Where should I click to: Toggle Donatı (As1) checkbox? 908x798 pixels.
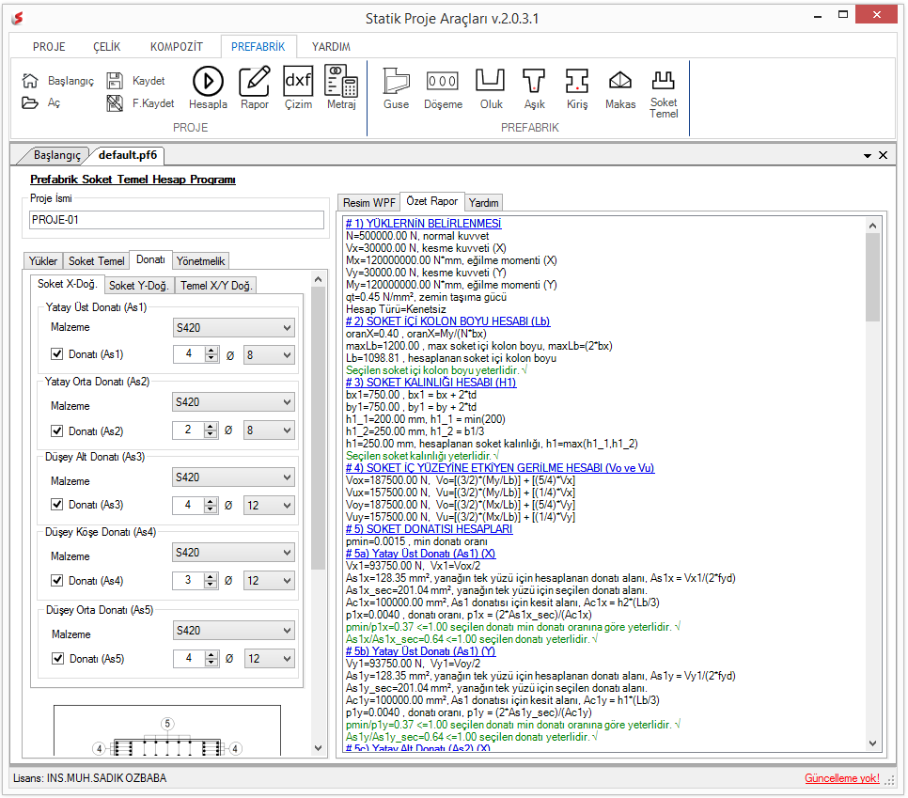tap(56, 353)
